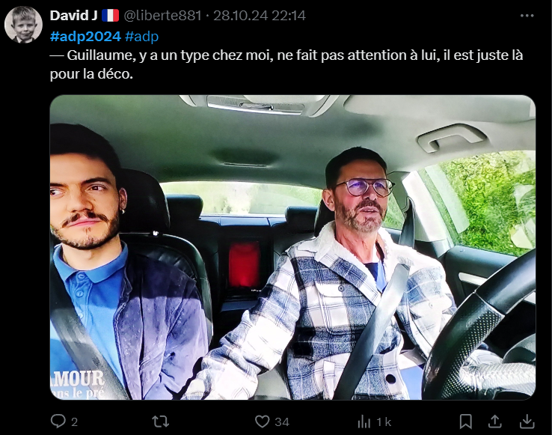Open the tweet via its 28.10.24 22:14 timestamp
552x435 pixels.
(x=260, y=16)
